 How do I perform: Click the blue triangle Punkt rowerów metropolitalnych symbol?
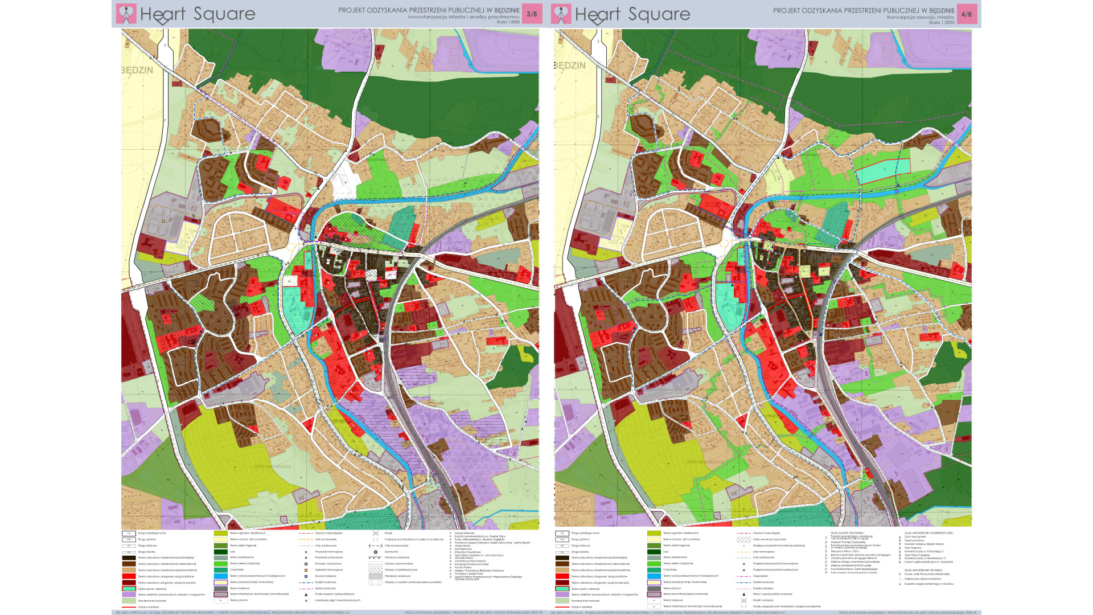[306, 594]
